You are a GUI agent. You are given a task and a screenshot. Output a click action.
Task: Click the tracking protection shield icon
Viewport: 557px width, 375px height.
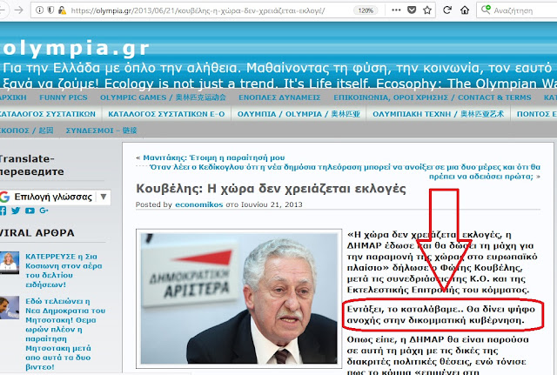[x=50, y=10]
